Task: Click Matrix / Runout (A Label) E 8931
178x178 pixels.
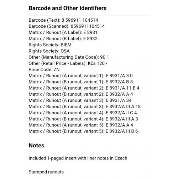Action: click(x=63, y=32)
